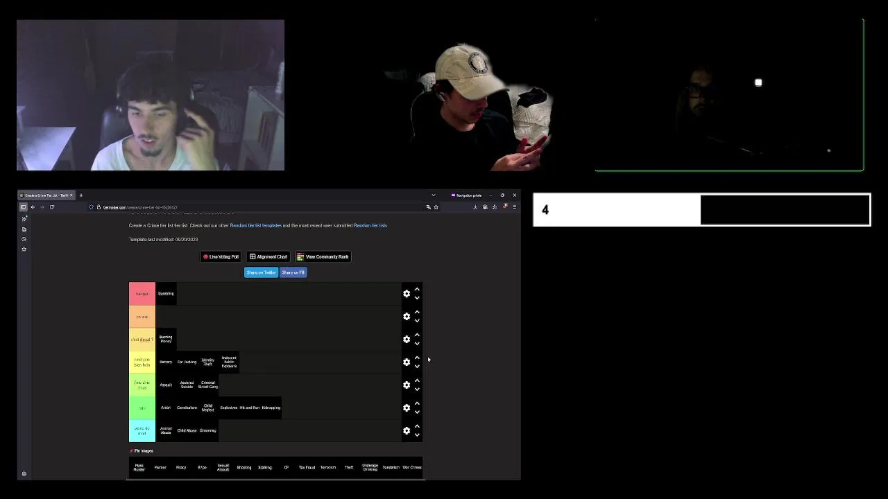Open the sidebar settings gear at bottom

click(24, 474)
